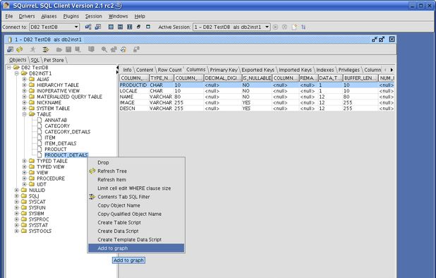
Task: Click the open folder icon in session toolbar
Action: point(59,49)
